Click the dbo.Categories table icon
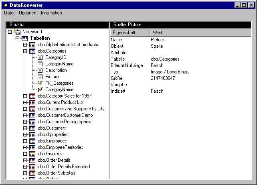This screenshot has width=257, height=185. pos(32,51)
